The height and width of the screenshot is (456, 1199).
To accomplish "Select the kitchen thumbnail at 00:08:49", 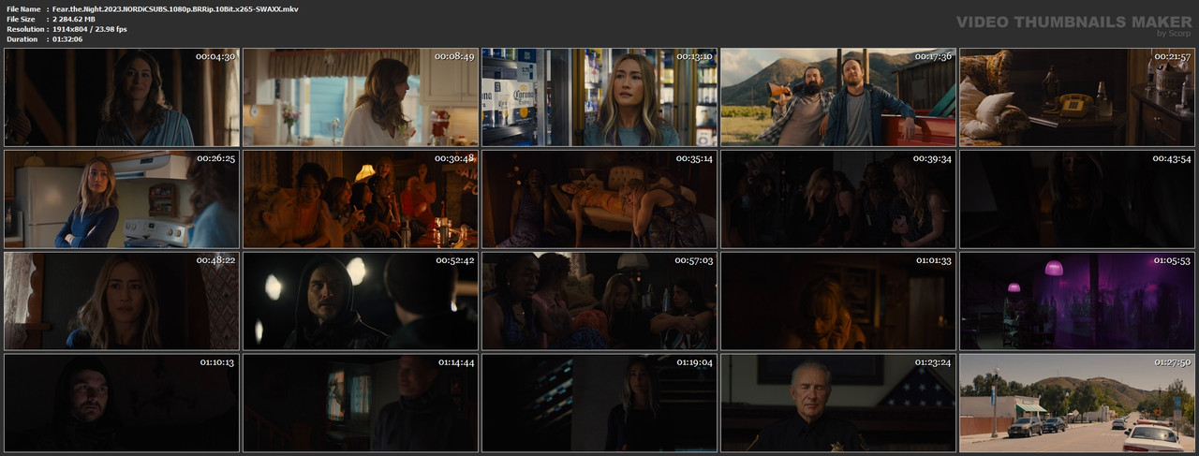I will [360, 97].
